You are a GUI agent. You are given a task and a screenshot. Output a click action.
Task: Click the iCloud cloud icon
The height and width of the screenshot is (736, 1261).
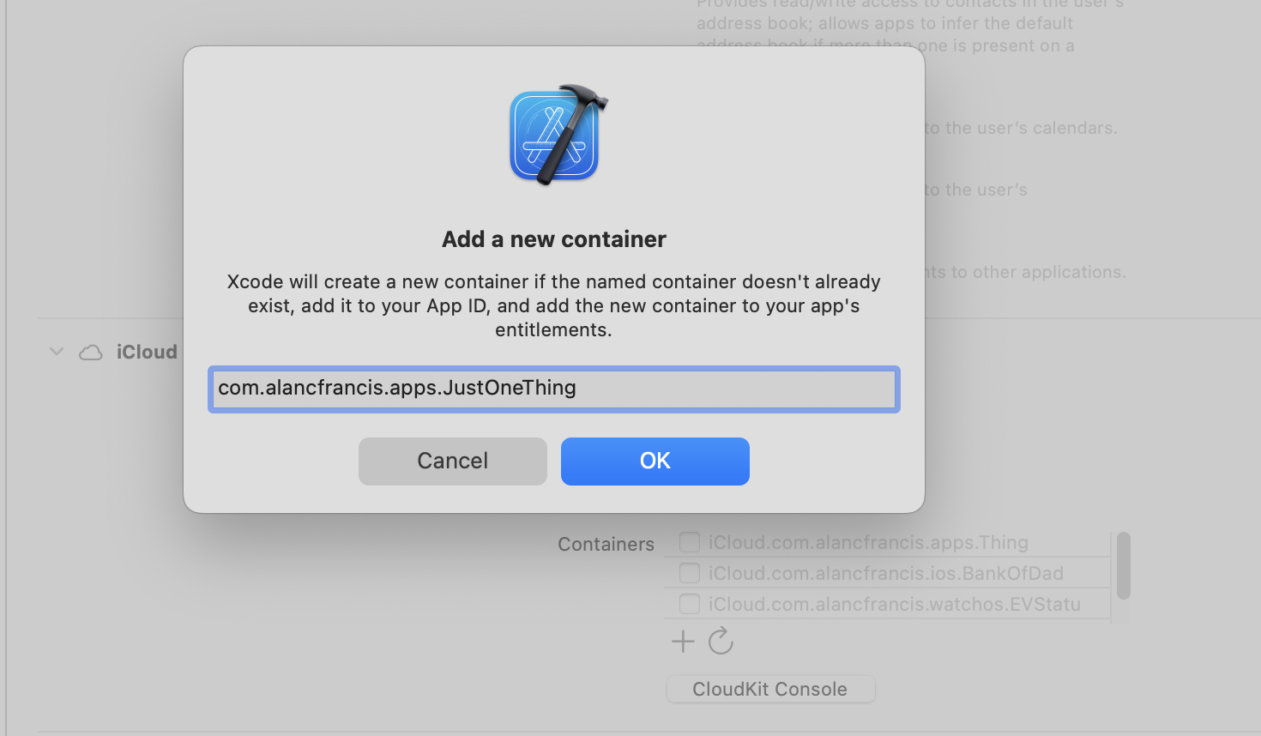pyautogui.click(x=91, y=353)
